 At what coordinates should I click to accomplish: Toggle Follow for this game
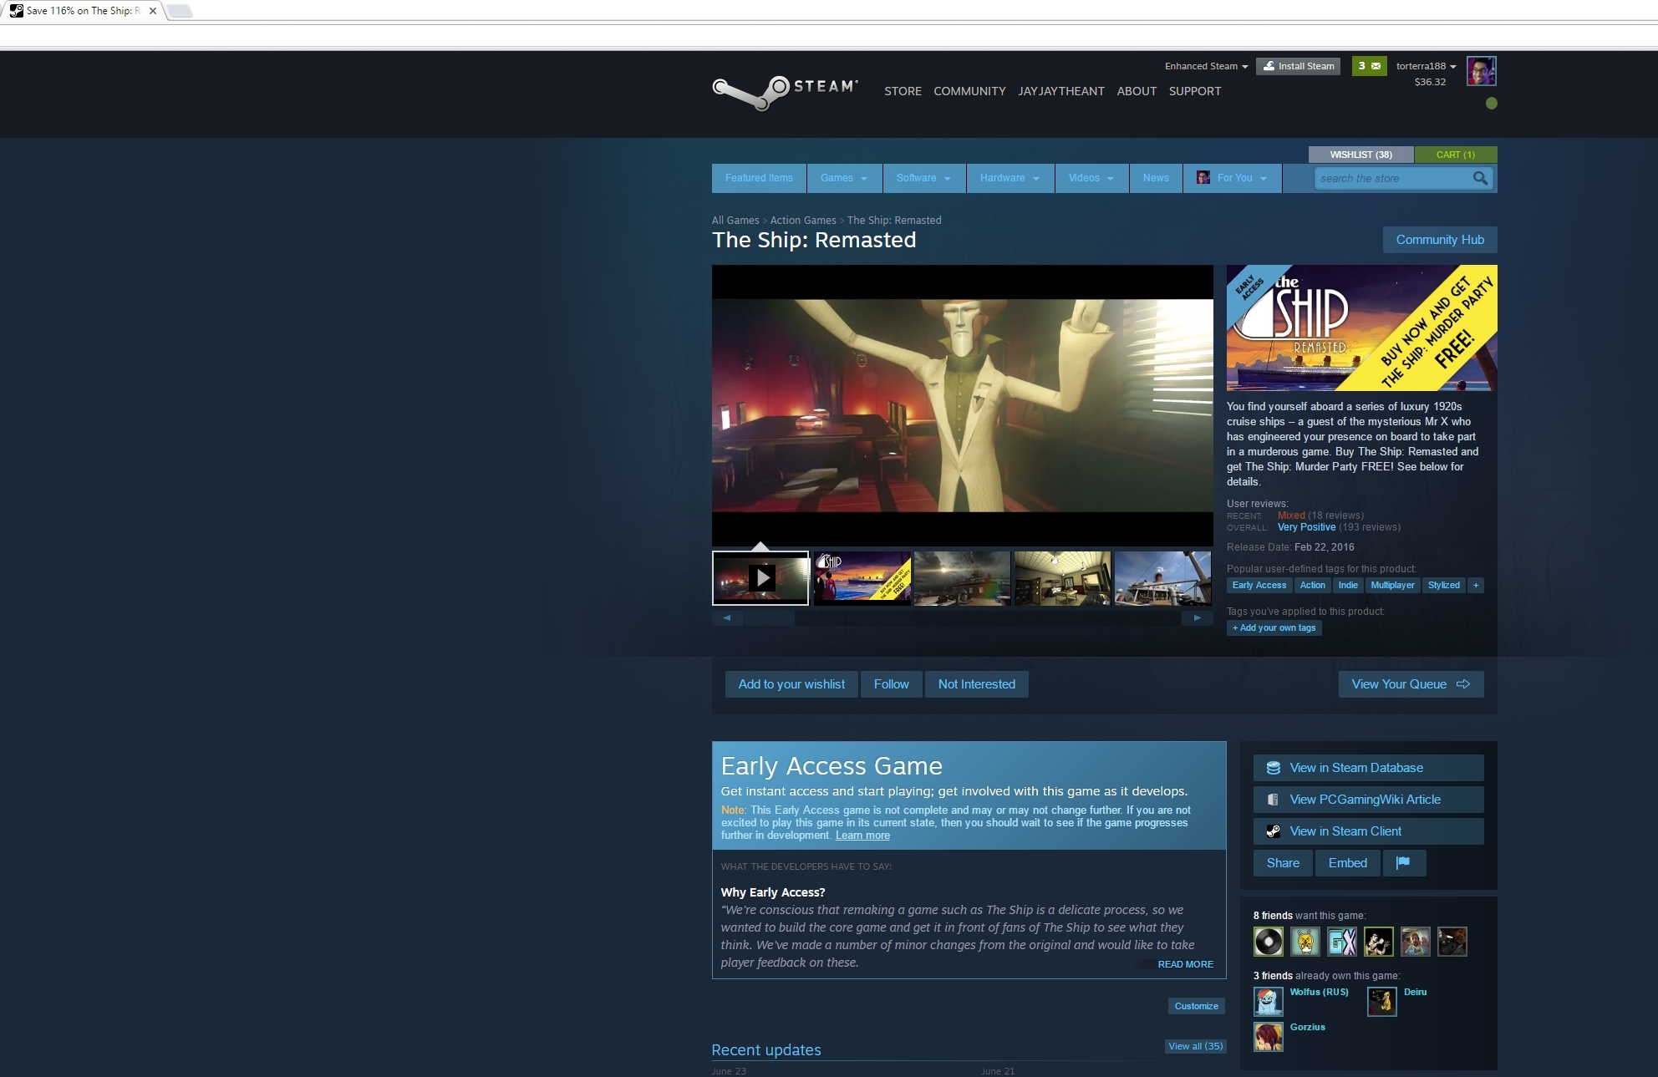(x=891, y=684)
